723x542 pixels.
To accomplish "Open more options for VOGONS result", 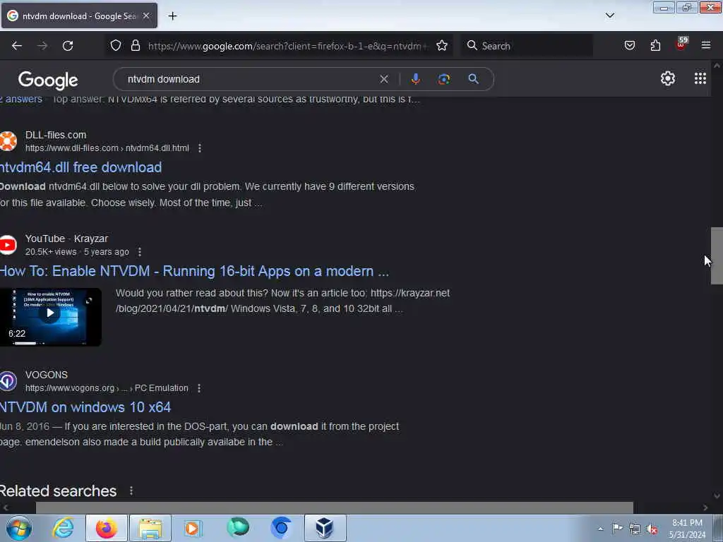I will (x=198, y=388).
